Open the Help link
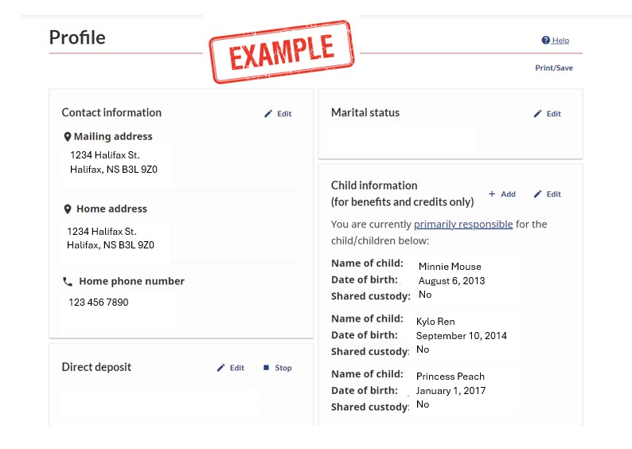 [x=560, y=41]
